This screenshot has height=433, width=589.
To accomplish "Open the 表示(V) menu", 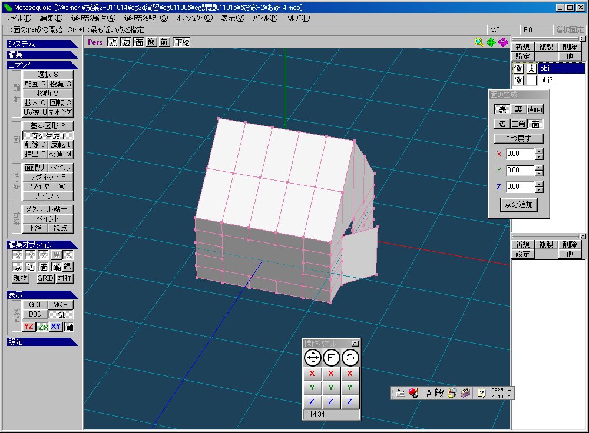I will click(233, 18).
